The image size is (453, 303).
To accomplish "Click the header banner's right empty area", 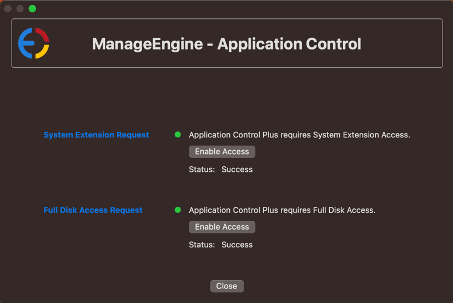I will click(x=405, y=43).
